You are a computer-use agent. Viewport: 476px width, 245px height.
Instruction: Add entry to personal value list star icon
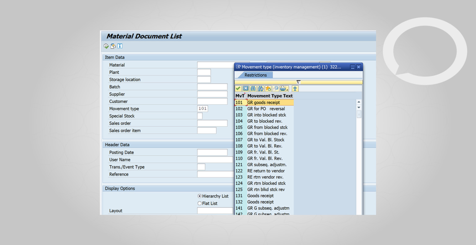(x=268, y=88)
